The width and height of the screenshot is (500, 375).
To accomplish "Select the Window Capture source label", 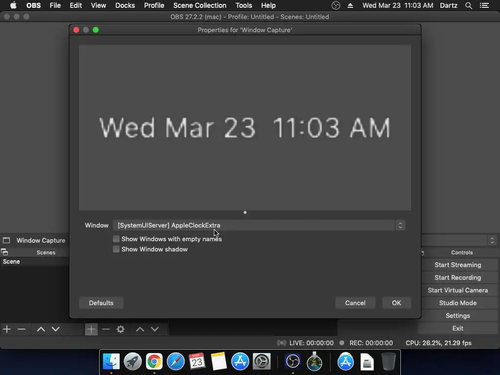I will [41, 240].
